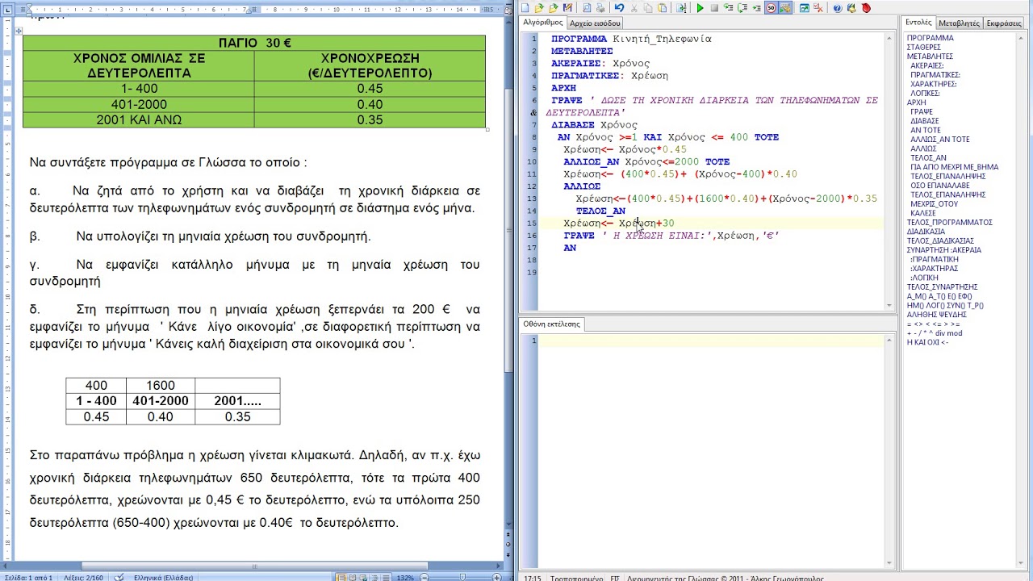Viewport: 1033px width, 581px height.
Task: Click the auto-indent code icon
Action: point(682,8)
